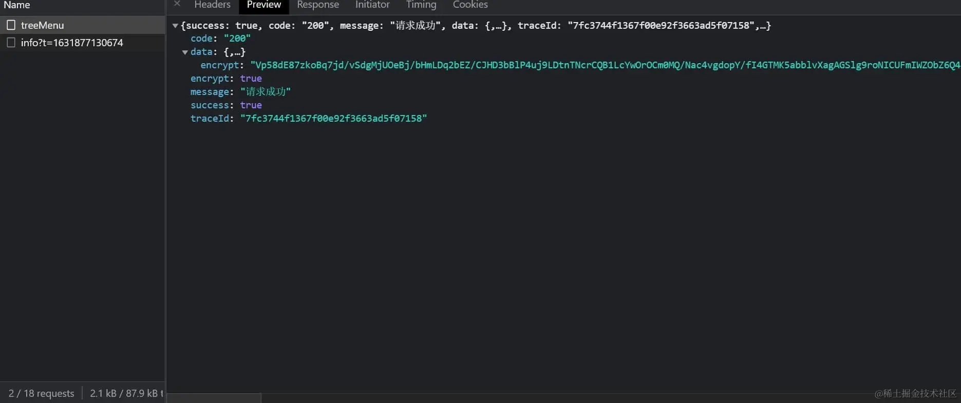Screen dimensions: 961x403
Task: Open the Cookies tab
Action: point(470,5)
